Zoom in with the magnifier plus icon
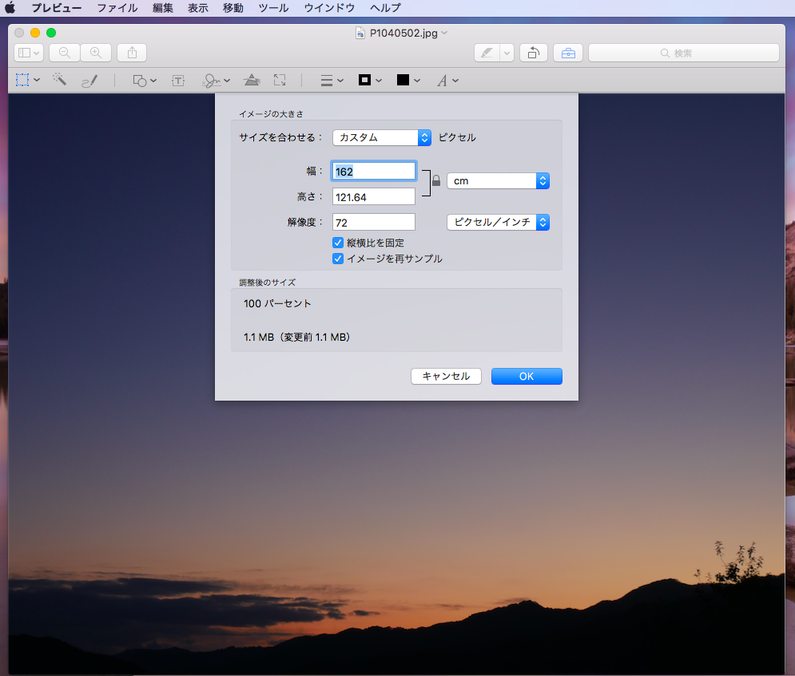Viewport: 795px width, 676px height. tap(96, 53)
